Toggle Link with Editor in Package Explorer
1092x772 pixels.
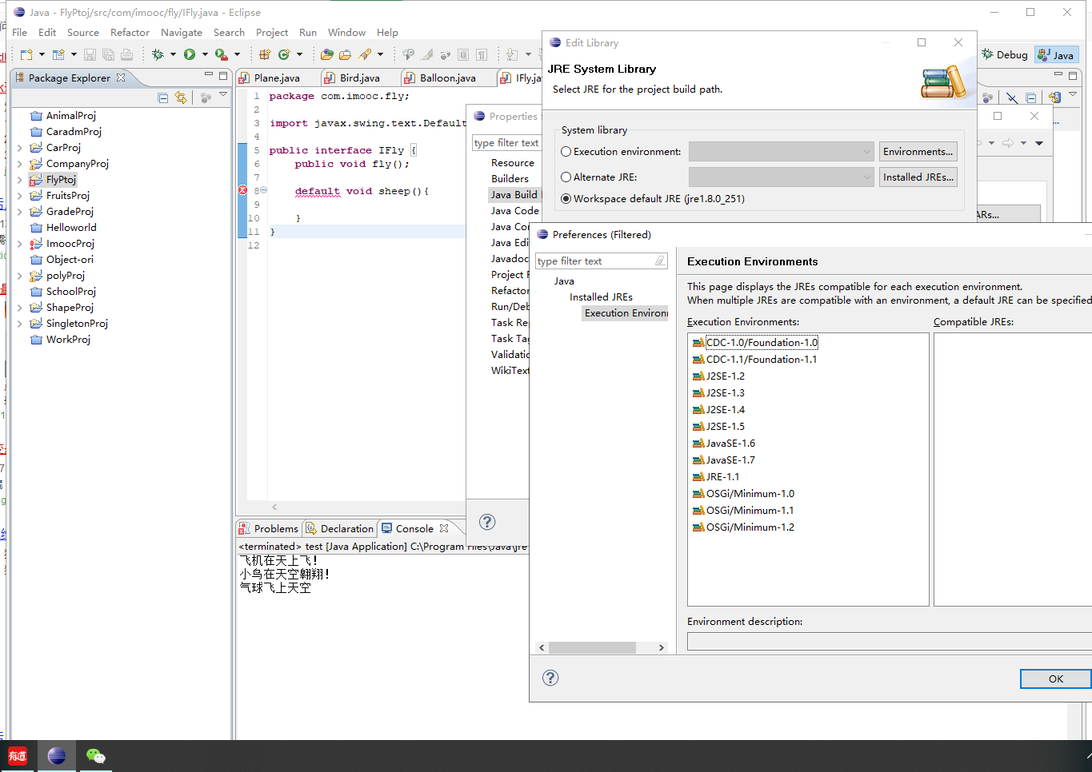pos(181,97)
